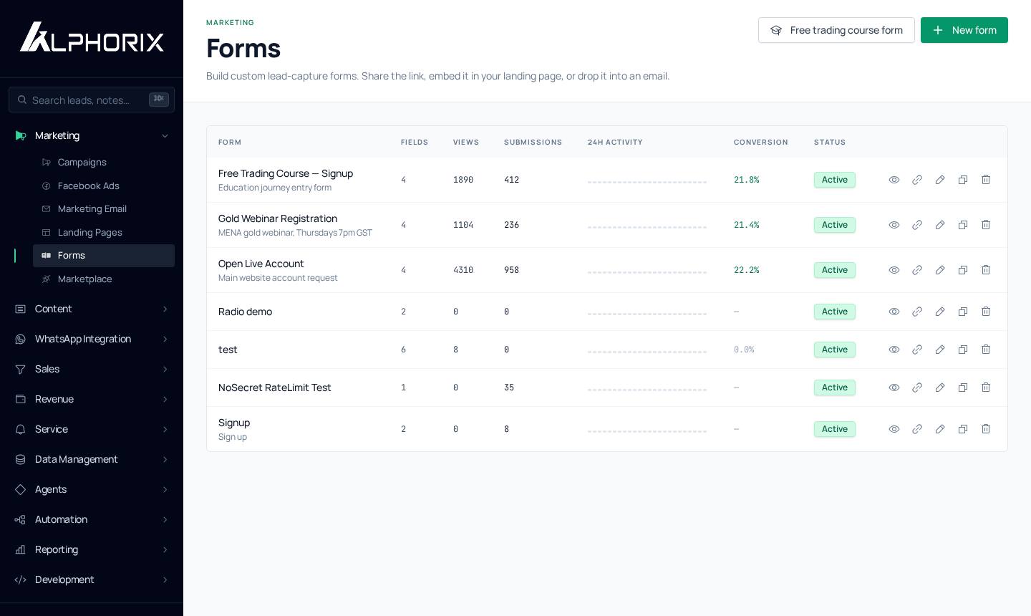Viewport: 1031px width, 616px height.
Task: Open Campaigns in the Marketing menu
Action: click(x=104, y=163)
